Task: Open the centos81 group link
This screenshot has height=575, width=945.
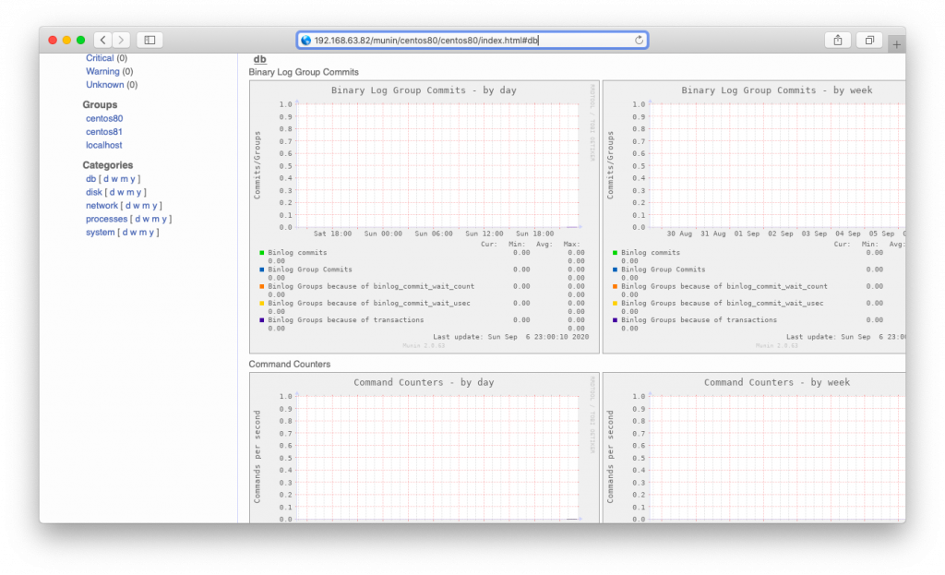Action: coord(104,132)
